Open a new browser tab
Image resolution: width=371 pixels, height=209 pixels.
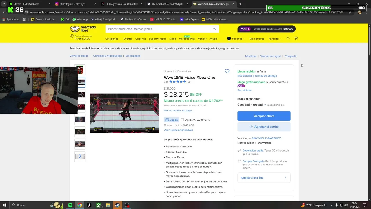pos(240,4)
